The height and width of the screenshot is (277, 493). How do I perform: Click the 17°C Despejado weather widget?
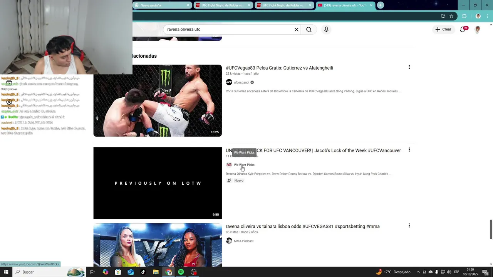(393, 272)
